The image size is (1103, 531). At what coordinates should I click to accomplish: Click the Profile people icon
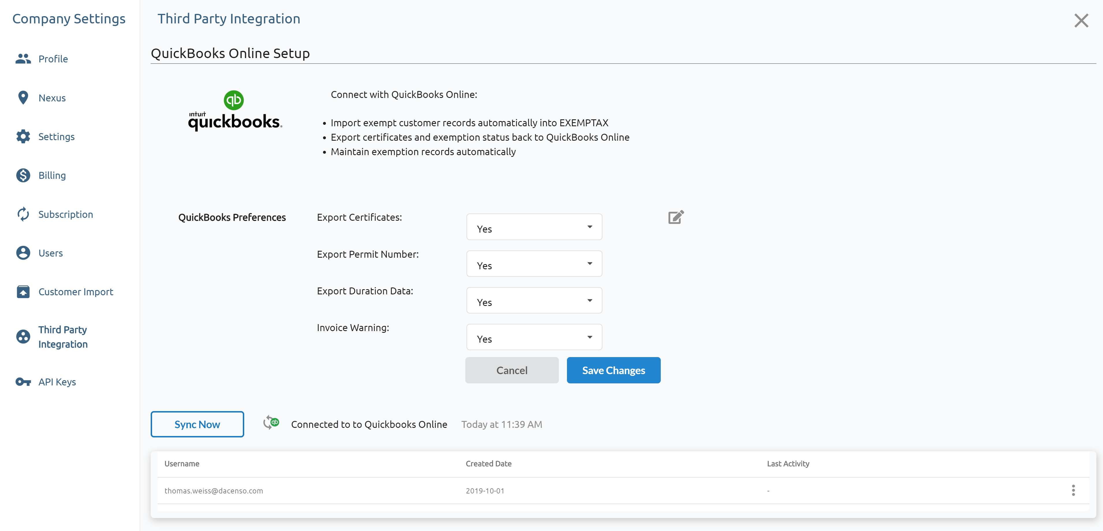tap(23, 59)
